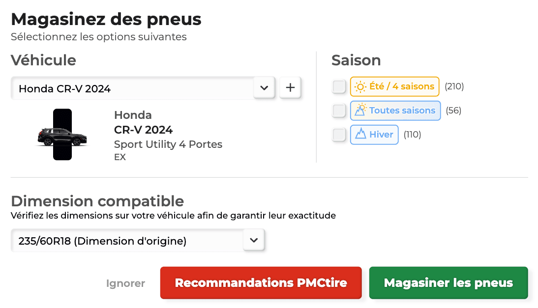Image resolution: width=538 pixels, height=308 pixels.
Task: Click the black Honda CR-V car image
Action: point(61,136)
